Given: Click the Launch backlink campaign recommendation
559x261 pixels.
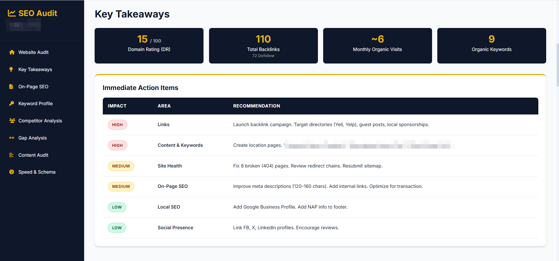Looking at the screenshot, I should pyautogui.click(x=331, y=125).
